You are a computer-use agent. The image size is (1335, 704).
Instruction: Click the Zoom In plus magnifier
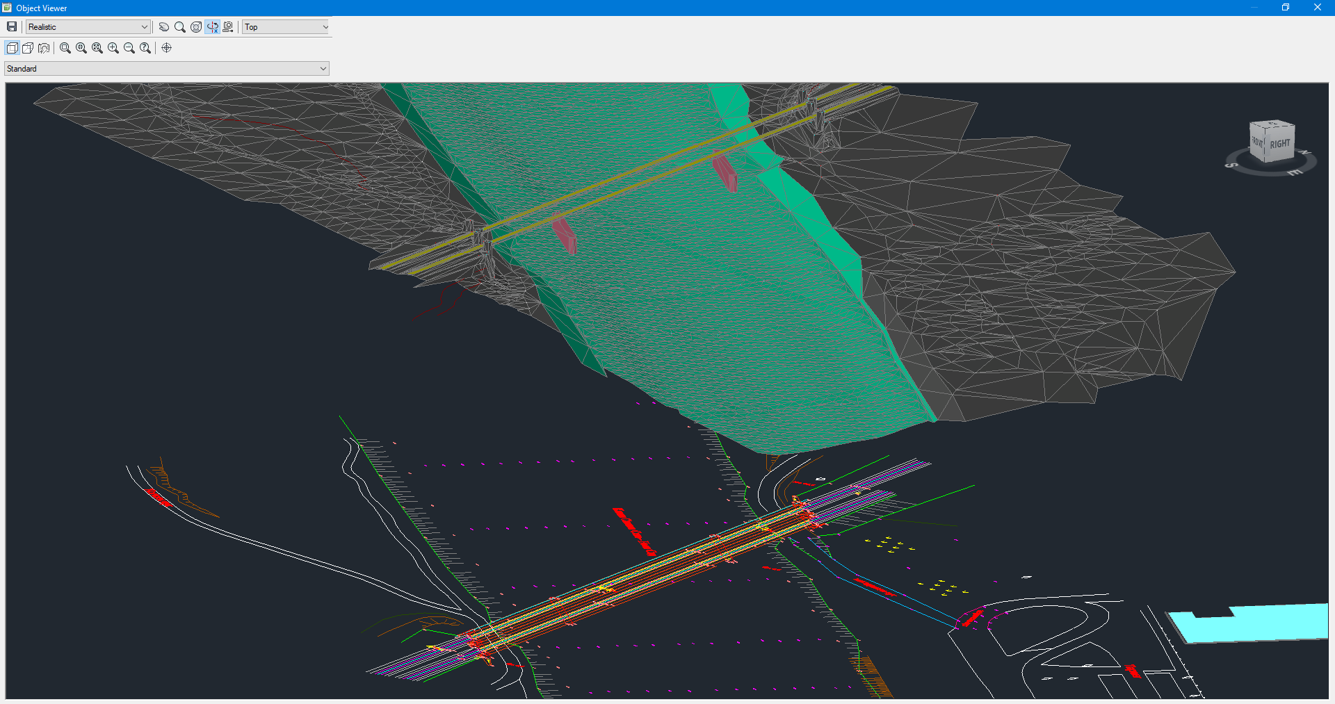click(x=113, y=48)
